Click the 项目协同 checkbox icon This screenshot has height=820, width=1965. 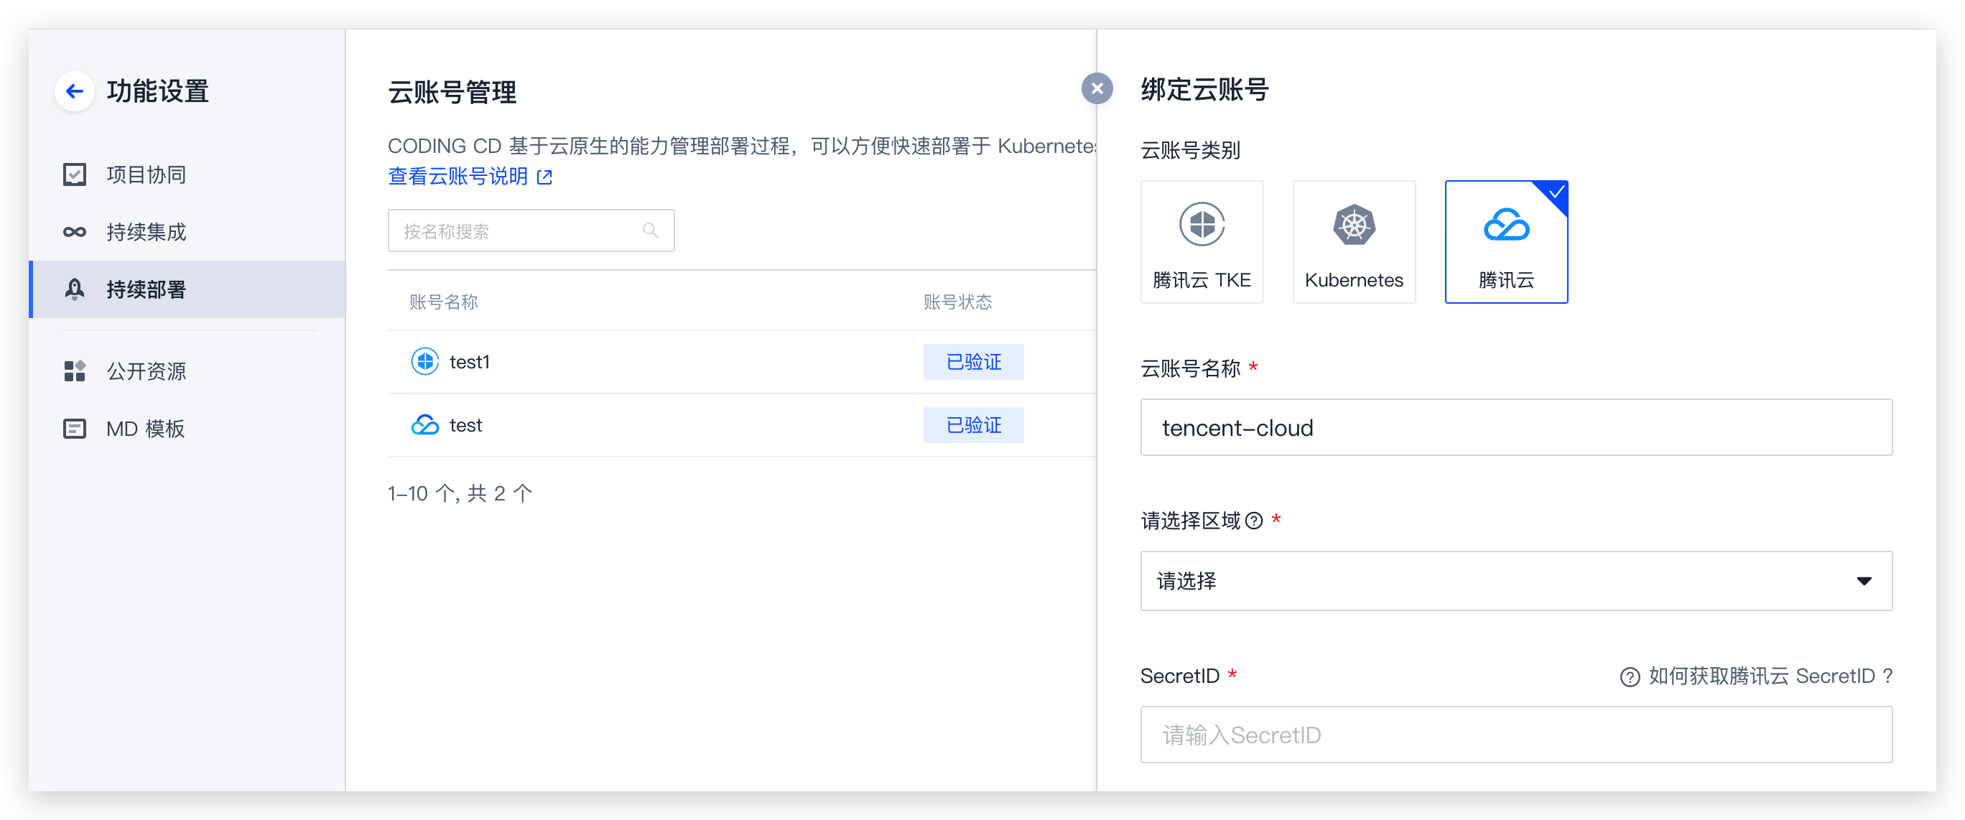click(x=75, y=174)
